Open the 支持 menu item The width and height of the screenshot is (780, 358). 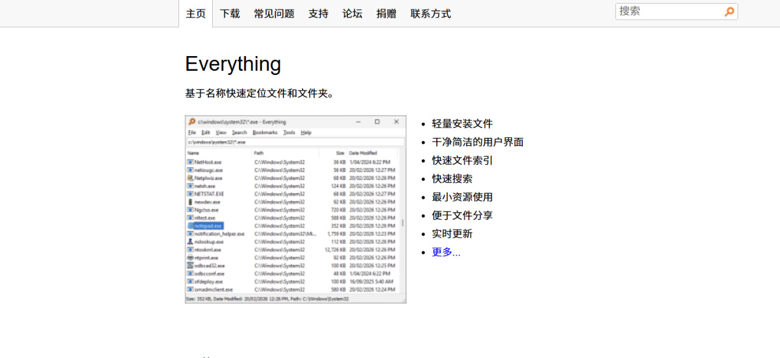[x=318, y=13]
